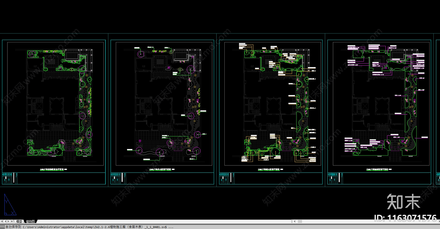The height and width of the screenshot is (229, 440).
Task: Select the fourth drawing sheet's plan title text
Action: coord(377,169)
